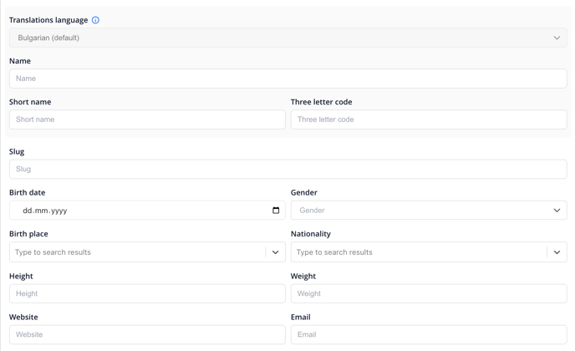Click the Birth date label
The width and height of the screenshot is (575, 351).
point(27,192)
